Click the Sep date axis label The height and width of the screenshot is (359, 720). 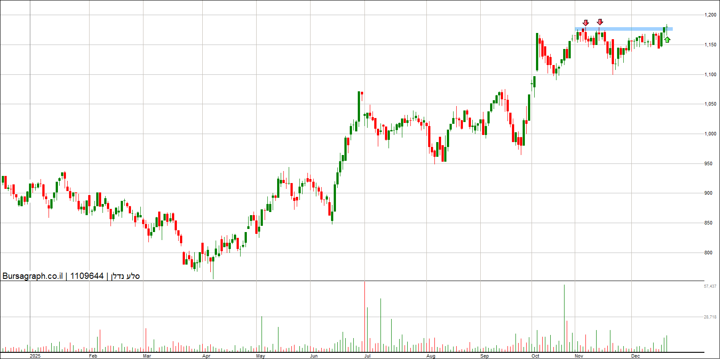click(485, 356)
